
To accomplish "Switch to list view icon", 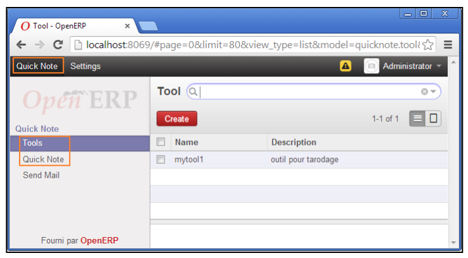I will [x=417, y=119].
